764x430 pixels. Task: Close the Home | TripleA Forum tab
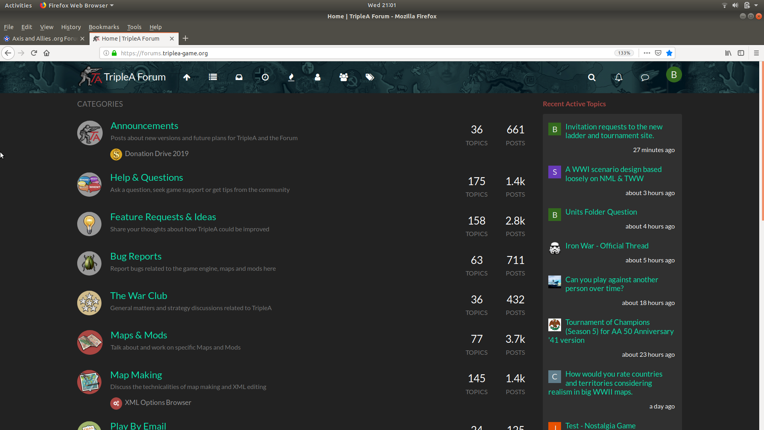[172, 39]
